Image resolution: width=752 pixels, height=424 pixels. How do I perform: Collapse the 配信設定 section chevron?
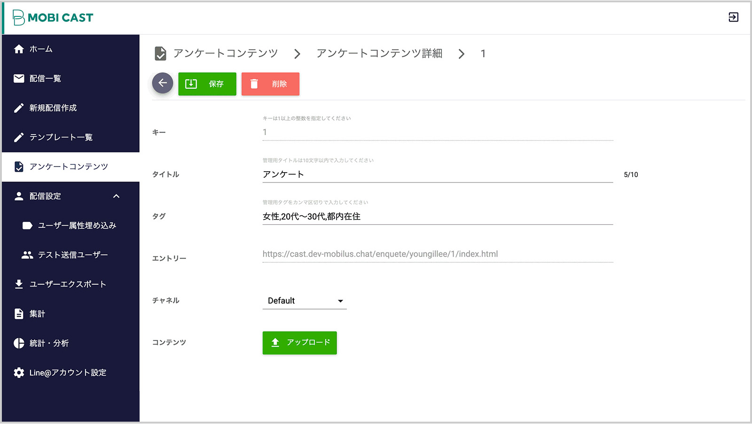pyautogui.click(x=117, y=196)
